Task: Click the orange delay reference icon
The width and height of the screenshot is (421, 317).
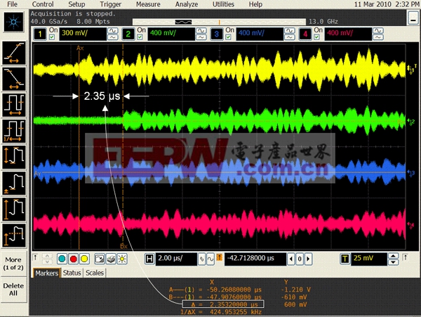Action: [x=220, y=257]
